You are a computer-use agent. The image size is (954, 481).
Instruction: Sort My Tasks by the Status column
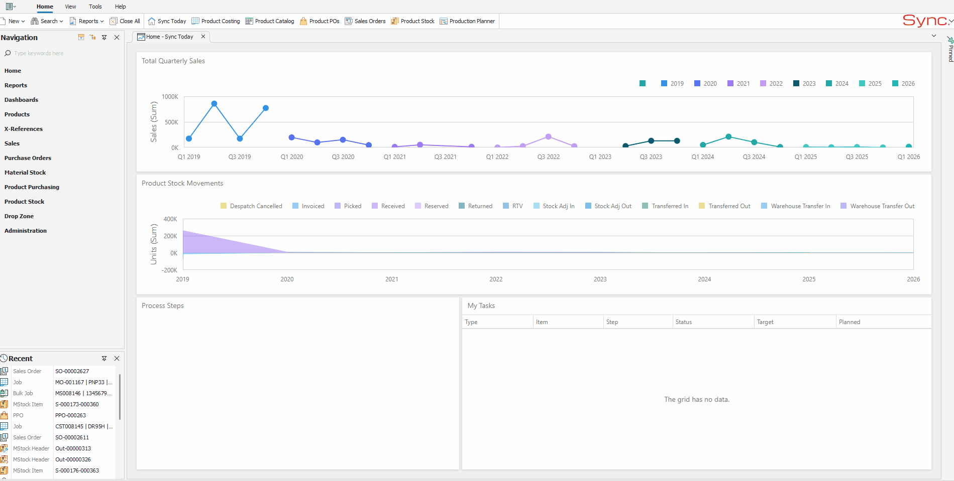click(713, 322)
